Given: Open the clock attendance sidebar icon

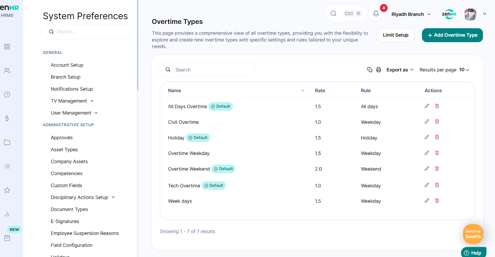Looking at the screenshot, I should pos(7,94).
